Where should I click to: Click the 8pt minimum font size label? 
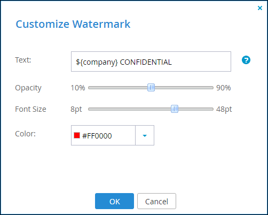coord(76,109)
